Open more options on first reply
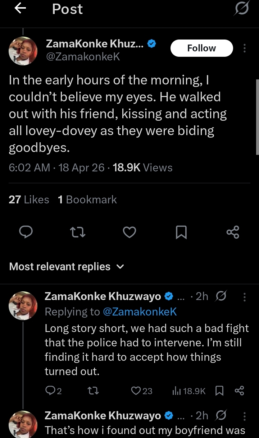Screen dimensions: 259x438 [x=245, y=296]
